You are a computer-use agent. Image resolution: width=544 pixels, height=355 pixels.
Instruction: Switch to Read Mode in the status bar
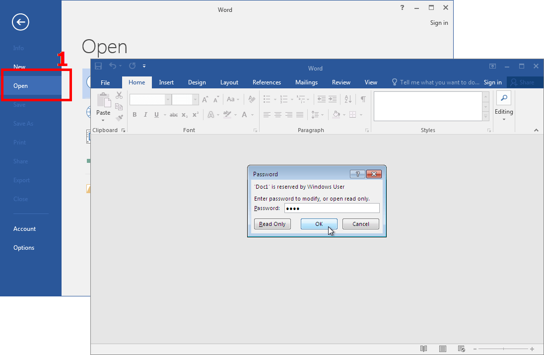pyautogui.click(x=423, y=349)
